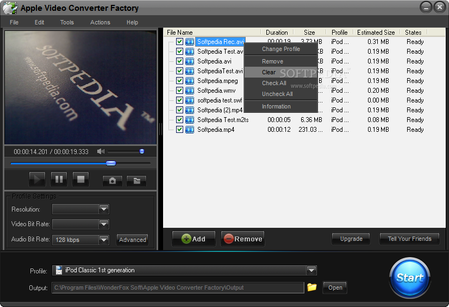Uncheck the Softpedia Rec.avi checkbox
The width and height of the screenshot is (449, 307).
(x=179, y=42)
